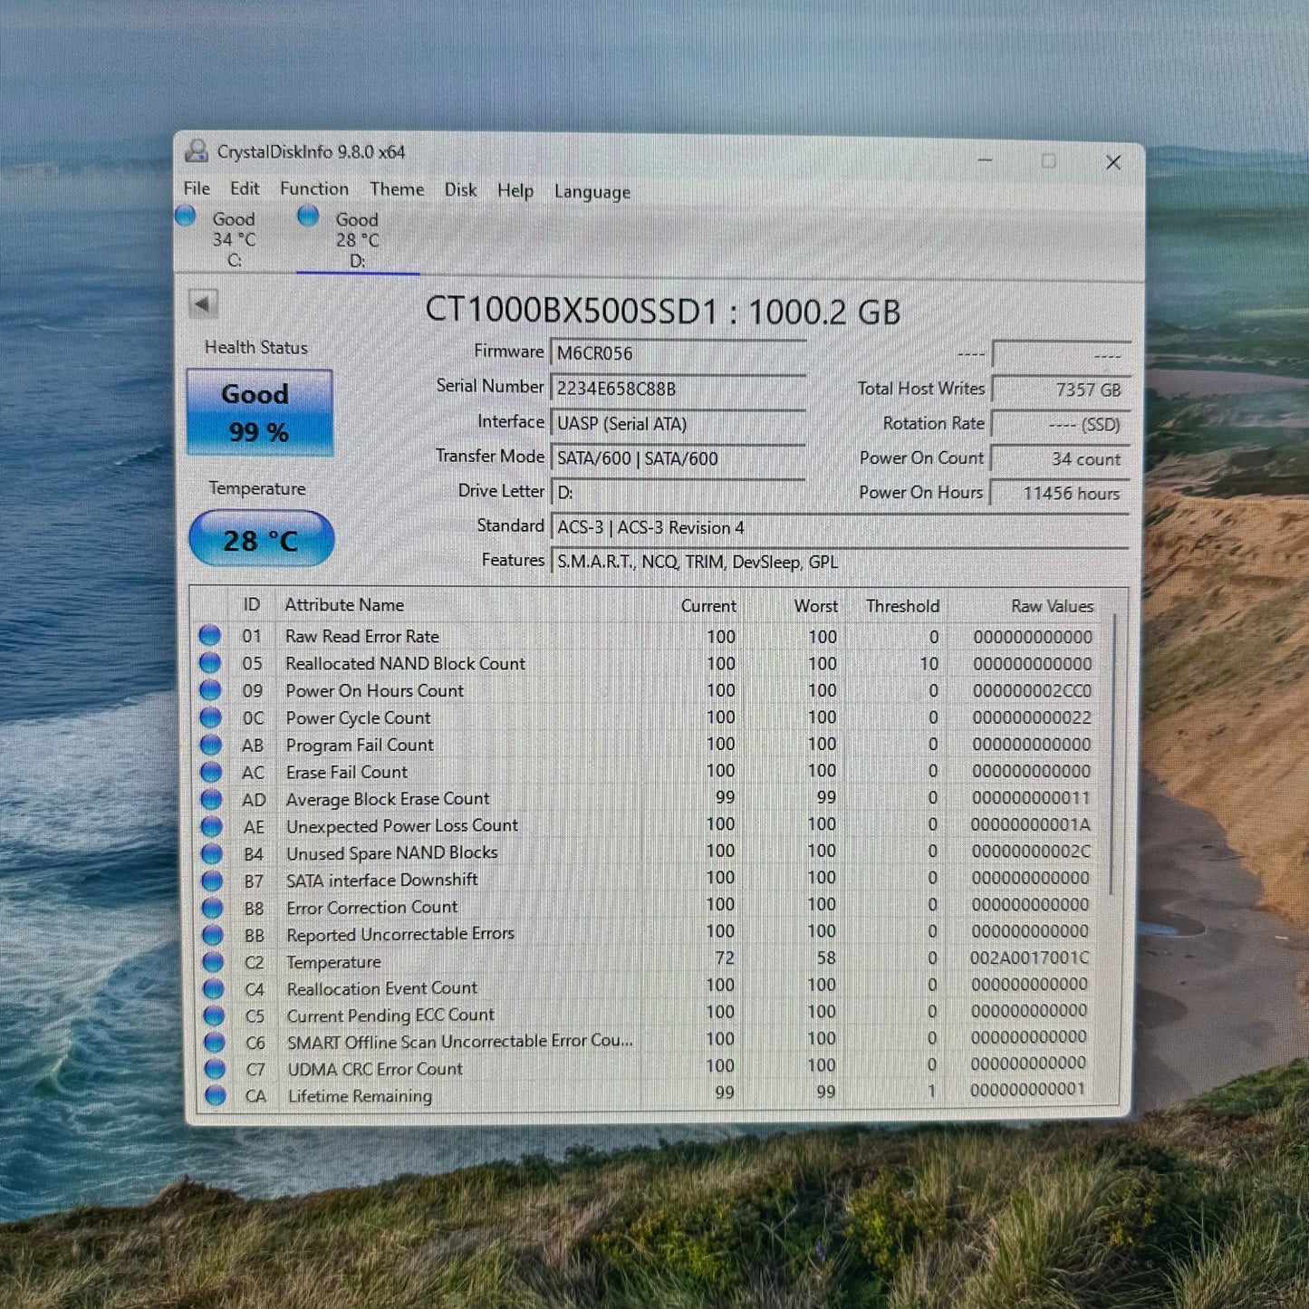The image size is (1309, 1309).
Task: Open the File menu
Action: click(197, 188)
